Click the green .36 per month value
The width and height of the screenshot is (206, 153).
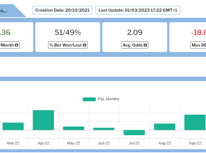point(5,33)
